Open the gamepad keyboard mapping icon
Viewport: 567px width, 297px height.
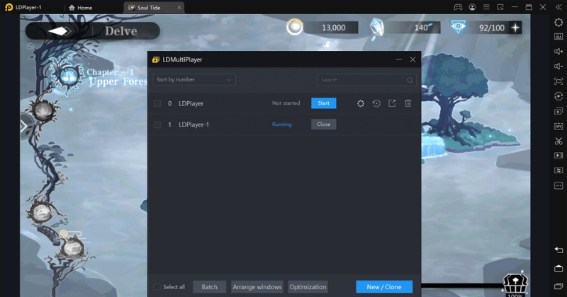click(x=458, y=7)
